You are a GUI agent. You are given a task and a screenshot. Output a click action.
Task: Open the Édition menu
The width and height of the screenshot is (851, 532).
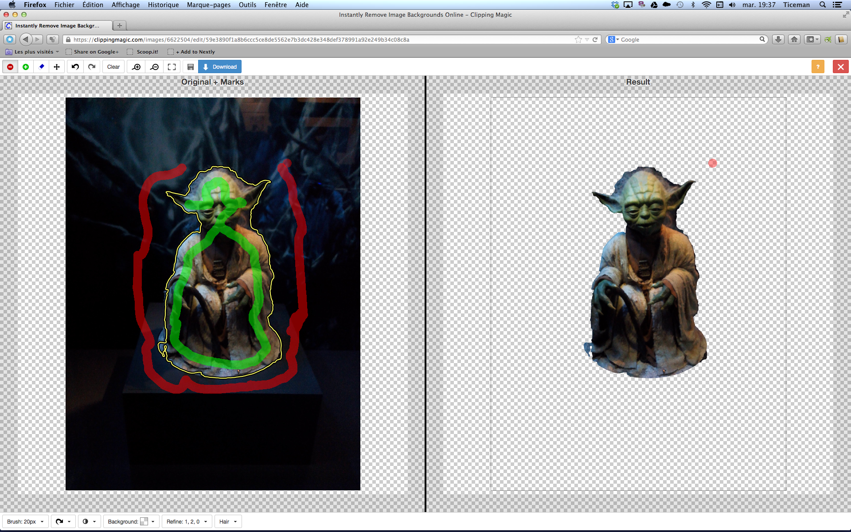(x=93, y=5)
